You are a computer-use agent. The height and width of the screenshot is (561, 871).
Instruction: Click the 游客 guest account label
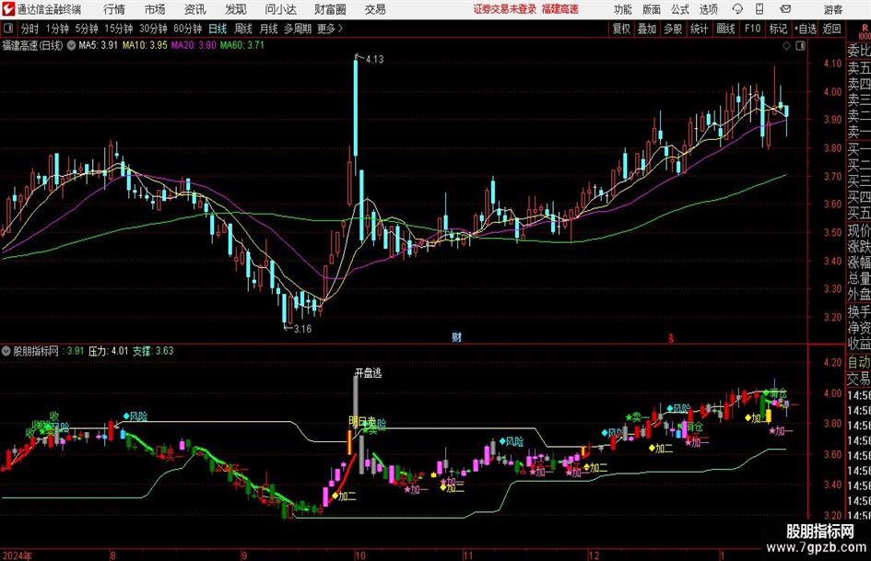pyautogui.click(x=832, y=9)
